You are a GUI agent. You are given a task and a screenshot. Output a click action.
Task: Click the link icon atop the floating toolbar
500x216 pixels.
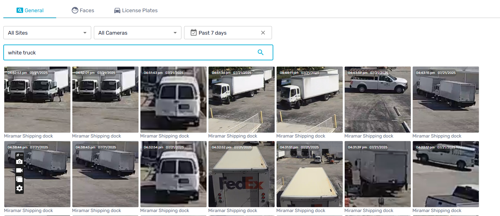click(18, 155)
